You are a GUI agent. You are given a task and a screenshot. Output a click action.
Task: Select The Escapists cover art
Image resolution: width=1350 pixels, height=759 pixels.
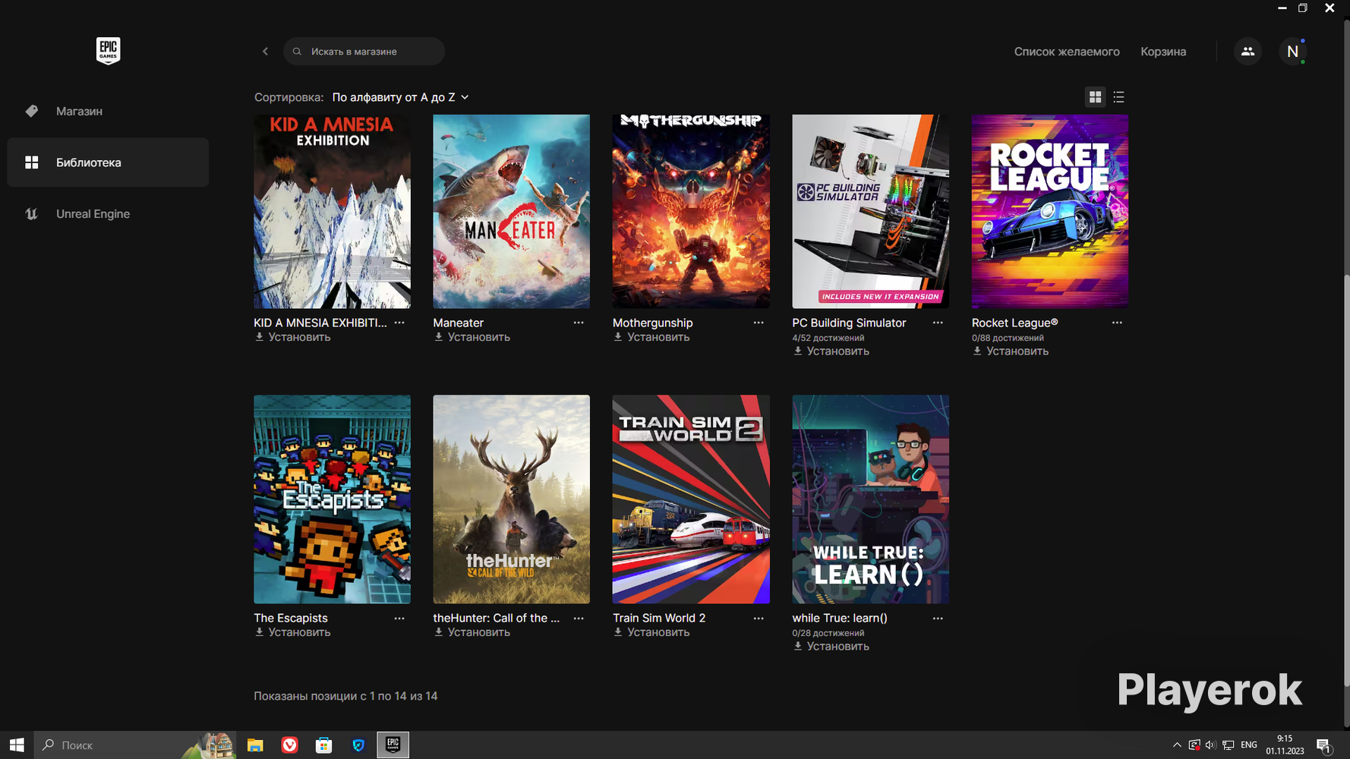[332, 499]
